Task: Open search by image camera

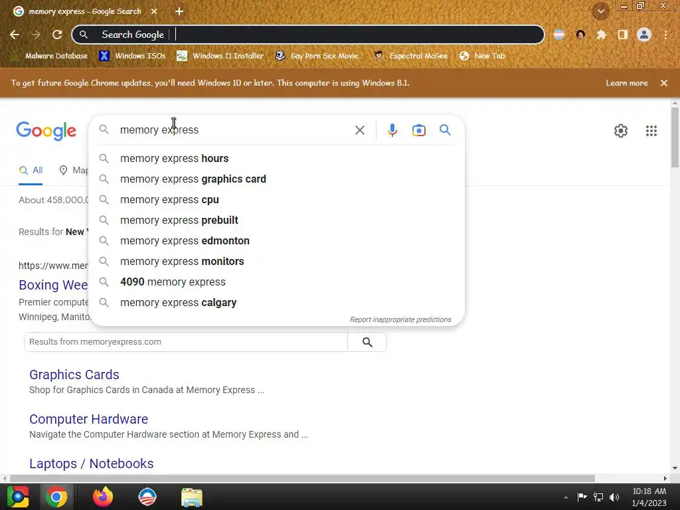Action: 419,130
